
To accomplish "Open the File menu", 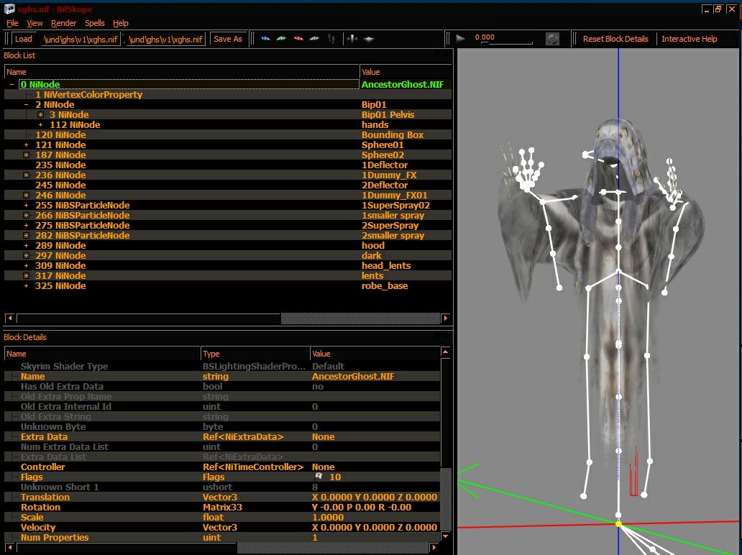I will coord(12,23).
